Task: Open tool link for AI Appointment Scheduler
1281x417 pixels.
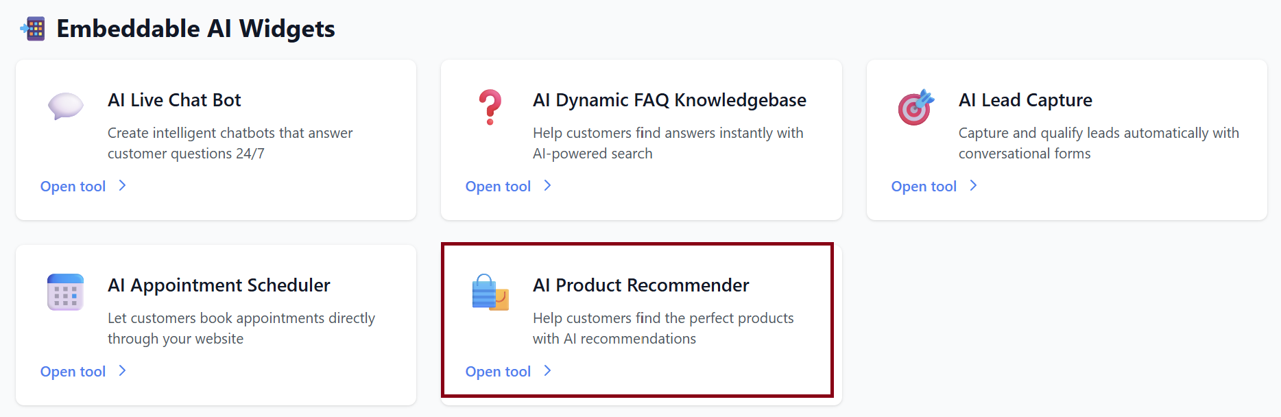Action: (x=73, y=372)
